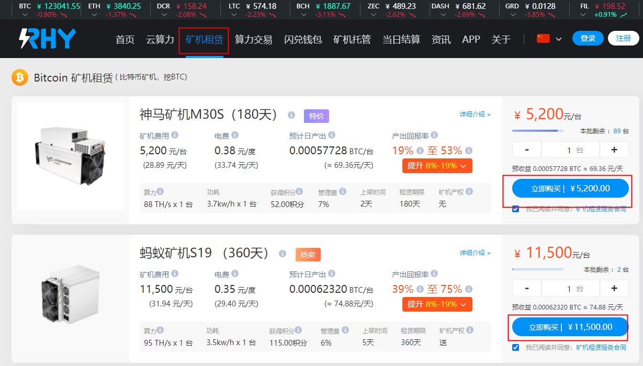Click the orange Bitcoin icon
The image size is (643, 366).
tap(20, 77)
